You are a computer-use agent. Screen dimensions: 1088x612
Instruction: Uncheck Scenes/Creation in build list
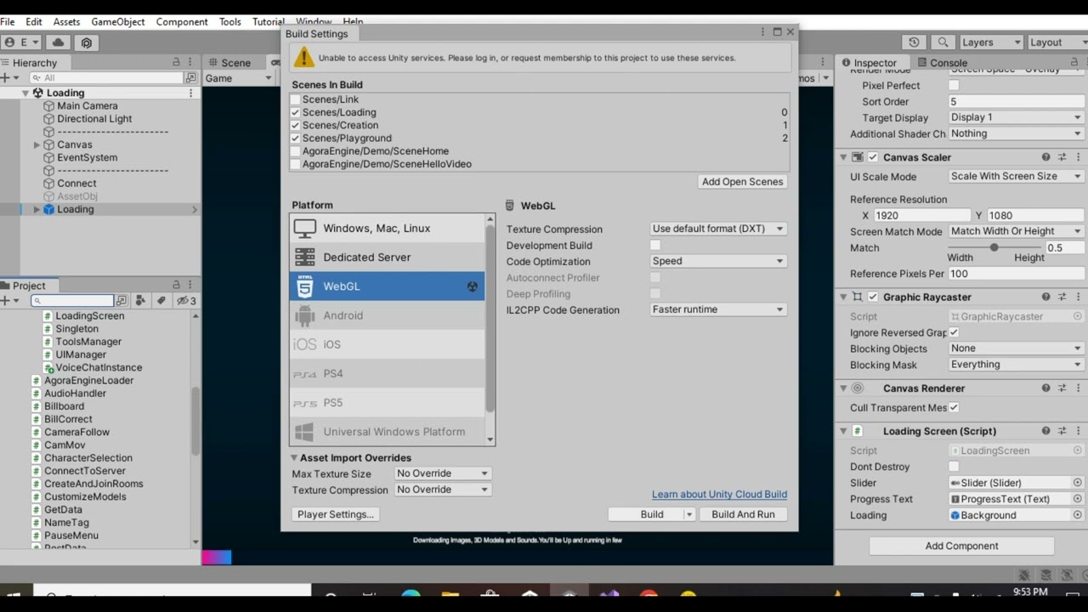[296, 125]
